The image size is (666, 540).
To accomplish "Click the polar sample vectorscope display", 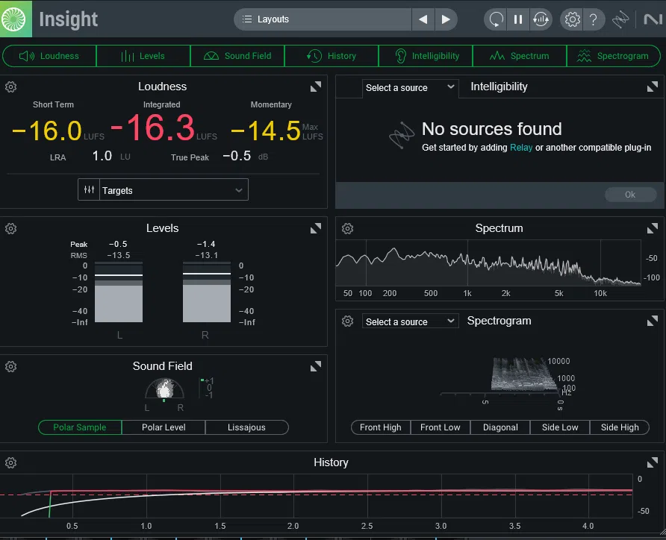I will click(x=164, y=388).
